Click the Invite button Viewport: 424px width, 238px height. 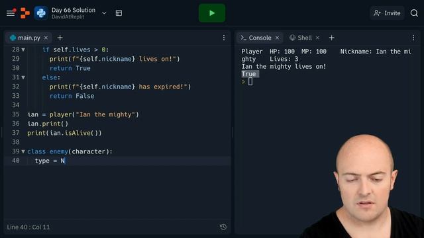[387, 13]
